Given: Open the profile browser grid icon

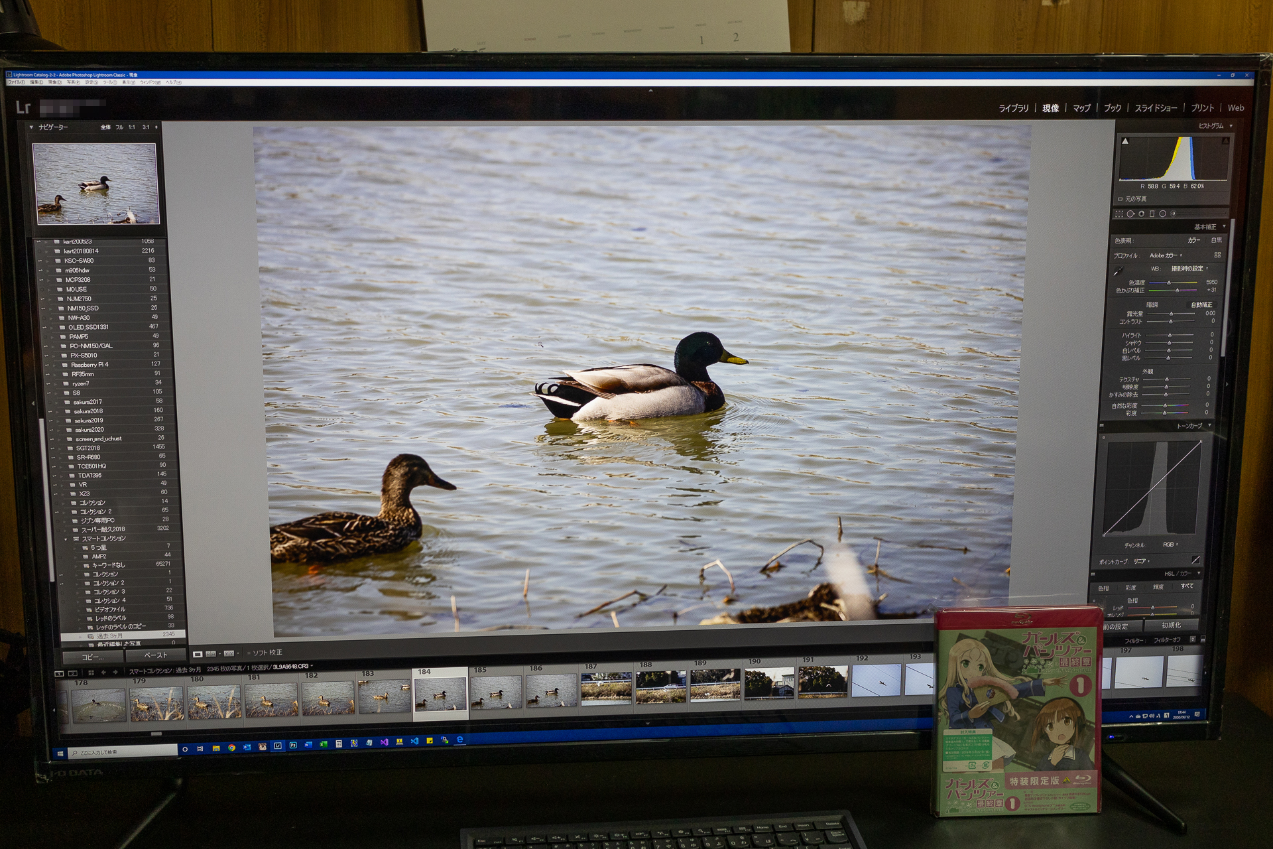Looking at the screenshot, I should tap(1217, 255).
